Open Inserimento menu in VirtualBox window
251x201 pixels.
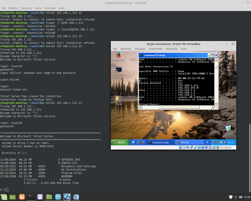pos(156,49)
